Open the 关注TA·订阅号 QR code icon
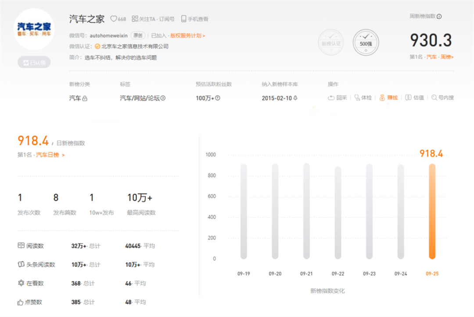Screen dimensions: 474x317 click(135, 19)
